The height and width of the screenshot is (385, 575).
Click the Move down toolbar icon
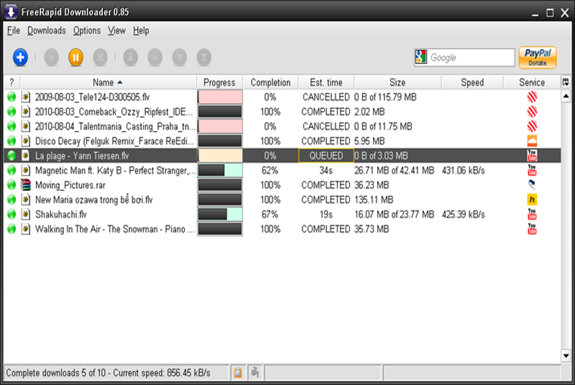[x=180, y=57]
